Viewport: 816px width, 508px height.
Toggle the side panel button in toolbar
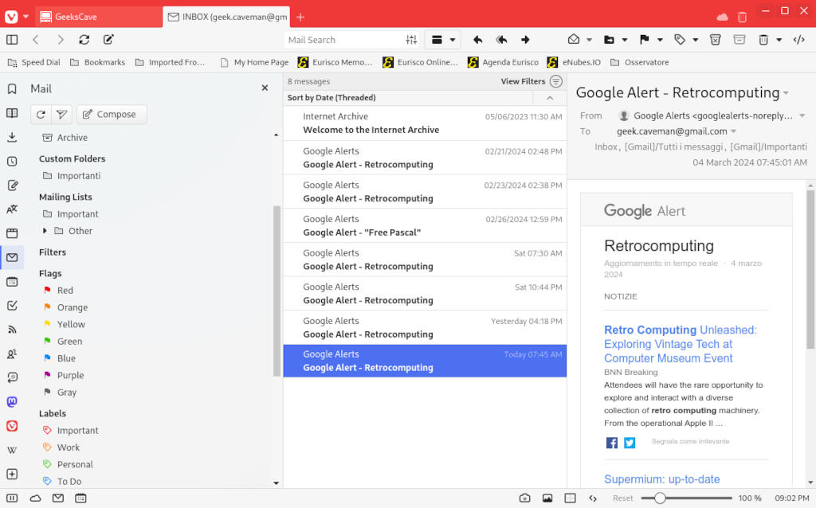[x=12, y=40]
